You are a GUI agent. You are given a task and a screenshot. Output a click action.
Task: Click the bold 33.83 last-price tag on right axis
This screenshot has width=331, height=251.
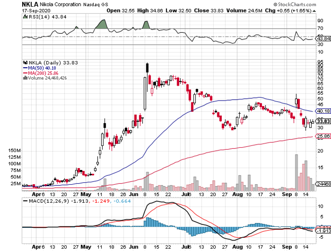(x=323, y=121)
